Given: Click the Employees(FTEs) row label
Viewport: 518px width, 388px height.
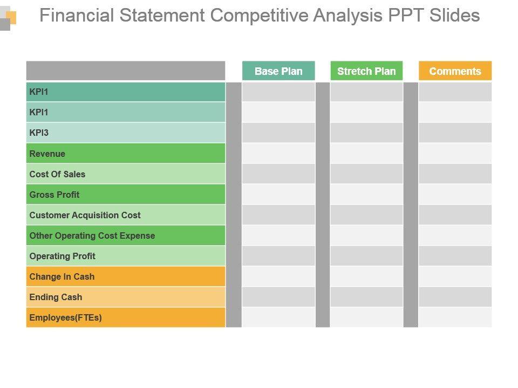Looking at the screenshot, I should 125,317.
